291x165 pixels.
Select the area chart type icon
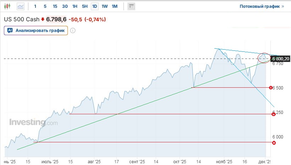pos(21,6)
